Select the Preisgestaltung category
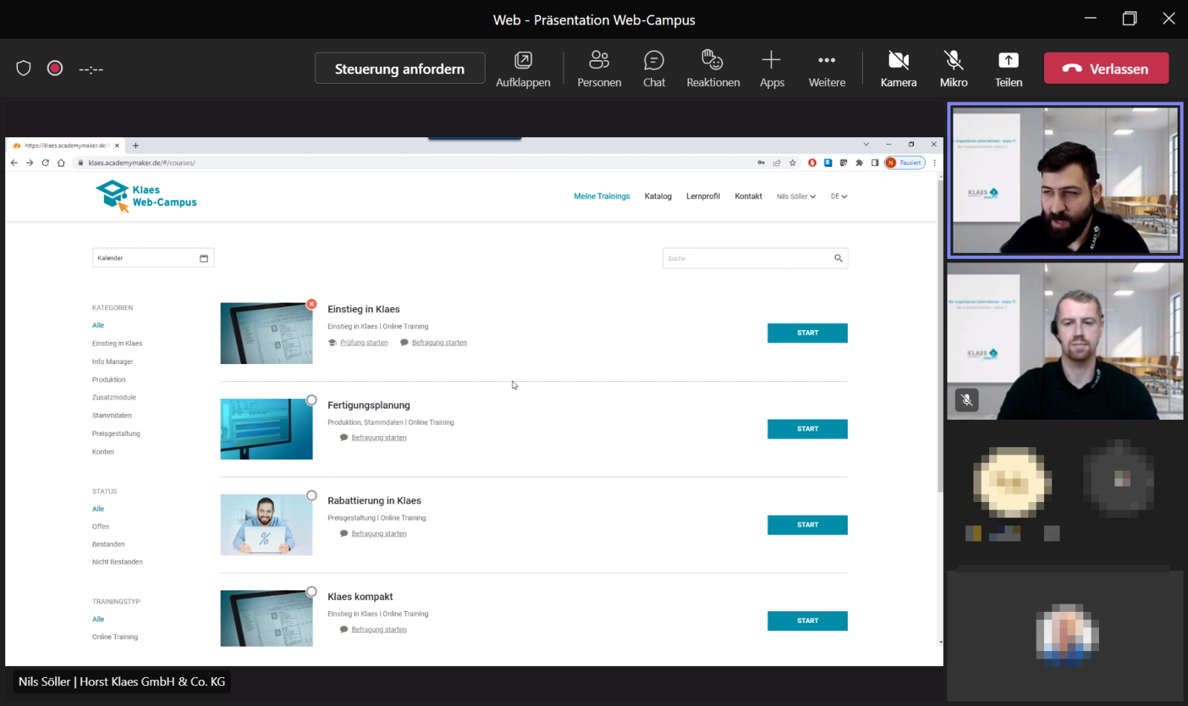 tap(116, 434)
